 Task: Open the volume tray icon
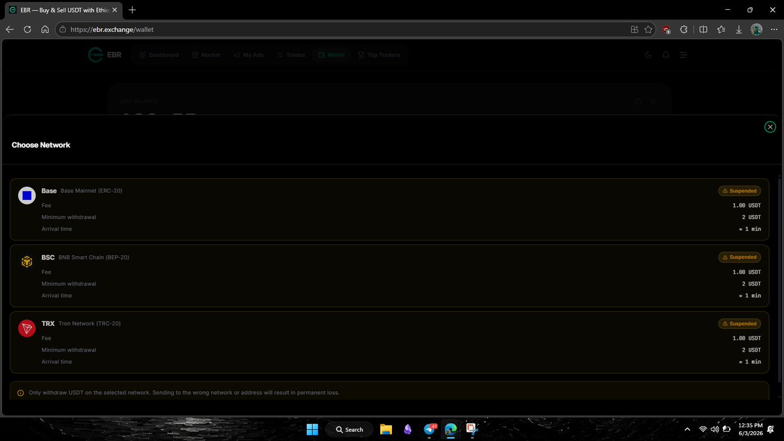[715, 429]
